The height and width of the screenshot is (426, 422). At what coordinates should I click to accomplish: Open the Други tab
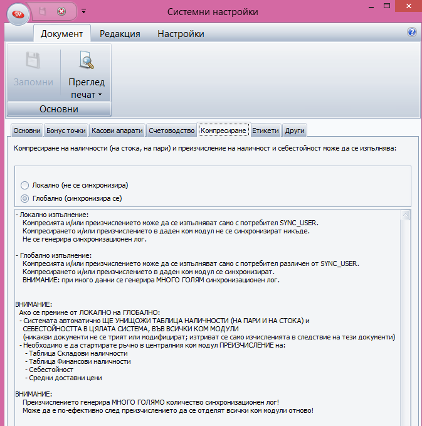[295, 130]
